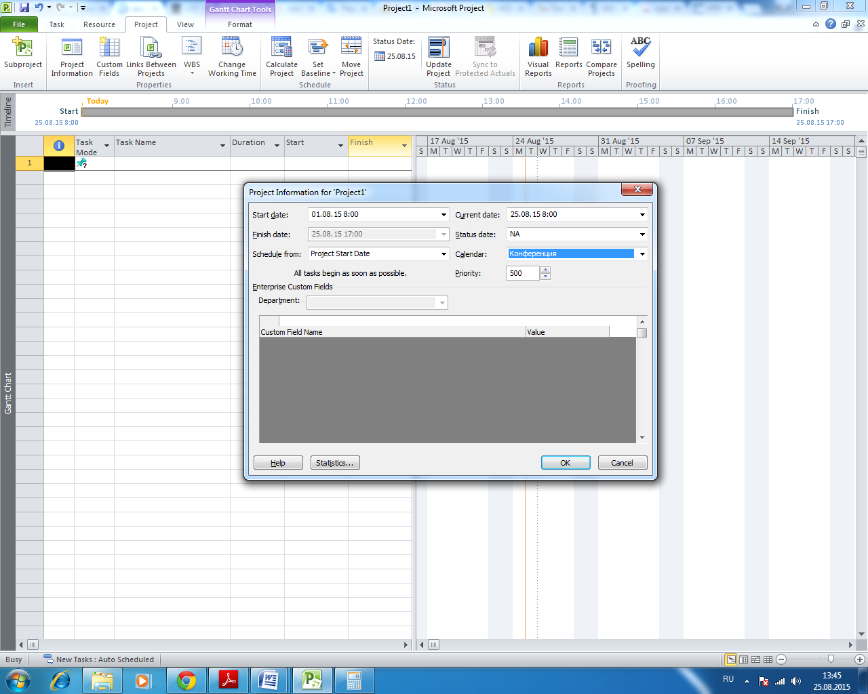Open the Task Name column filter arrow
868x694 pixels.
[x=222, y=146]
